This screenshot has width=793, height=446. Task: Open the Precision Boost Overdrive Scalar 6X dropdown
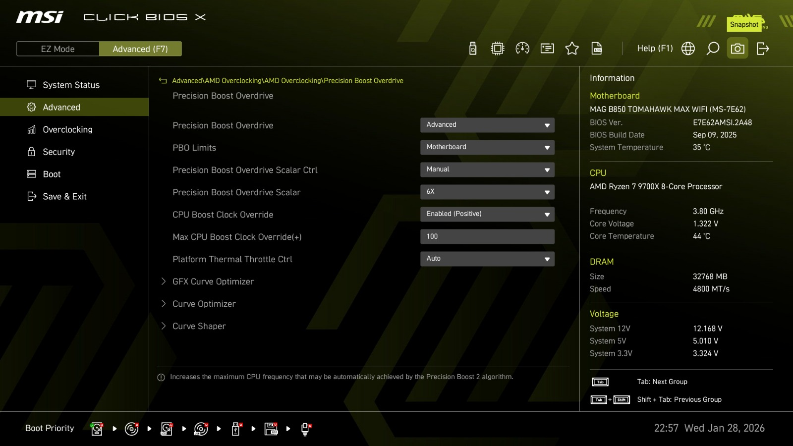487,192
